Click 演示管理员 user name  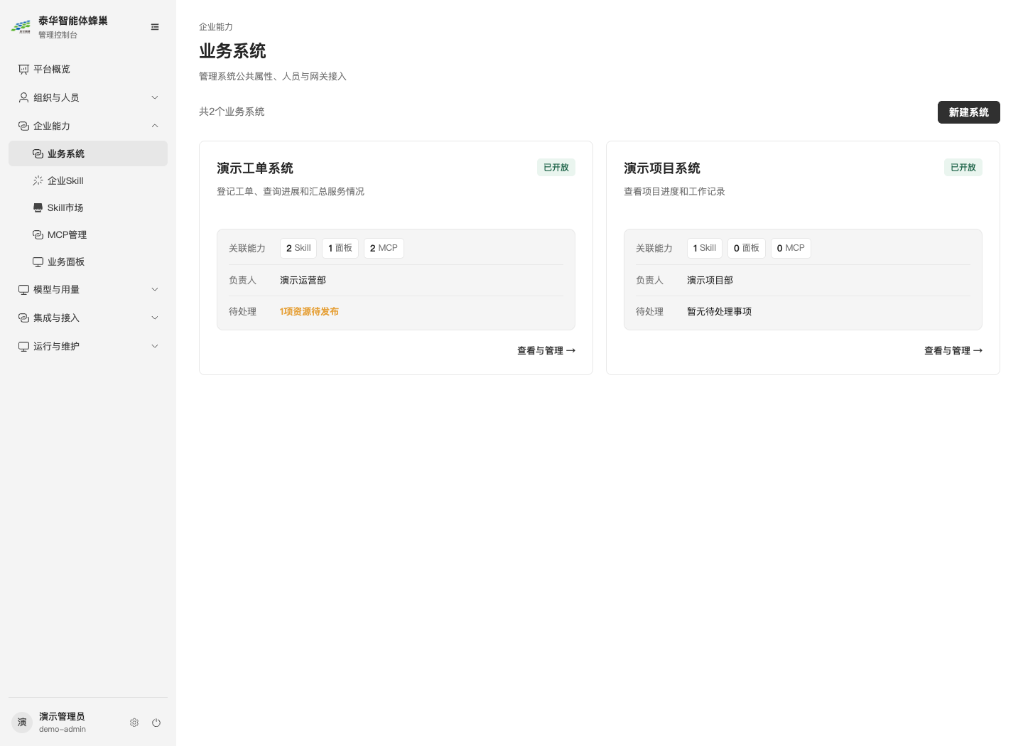[62, 716]
